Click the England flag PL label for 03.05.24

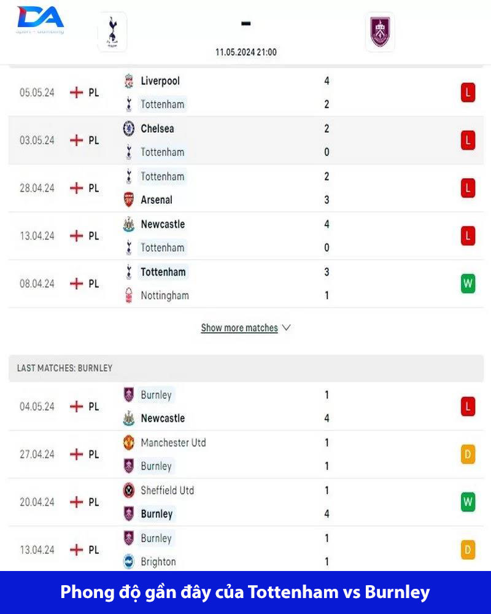tap(85, 141)
